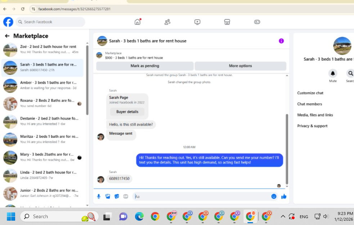Open the Friends icon in top navigation
Viewport: 354px width, 225px height.
coord(167,22)
